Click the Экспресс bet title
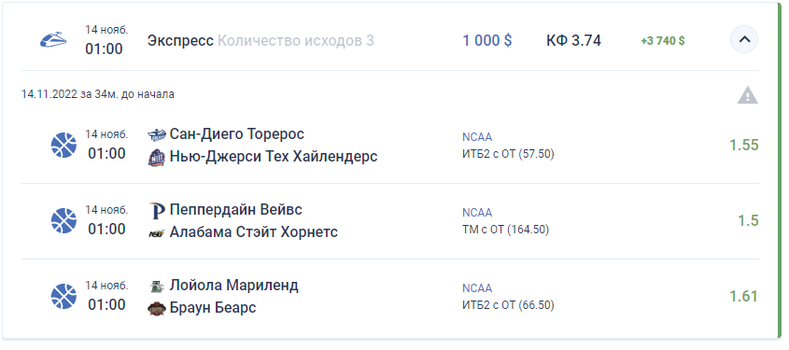Screen dimensions: 789x350 180,41
